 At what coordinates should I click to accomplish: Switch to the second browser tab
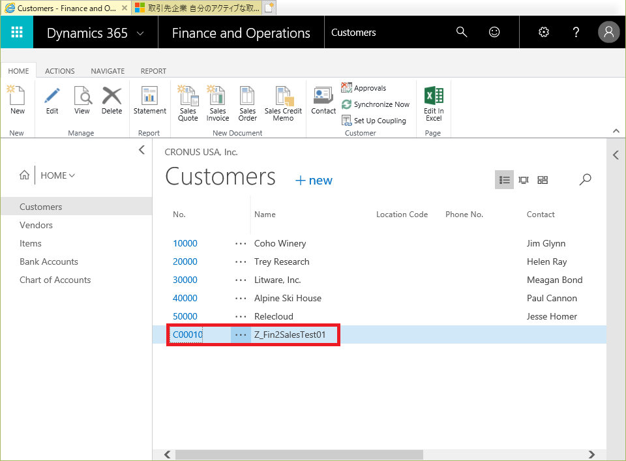(x=197, y=8)
